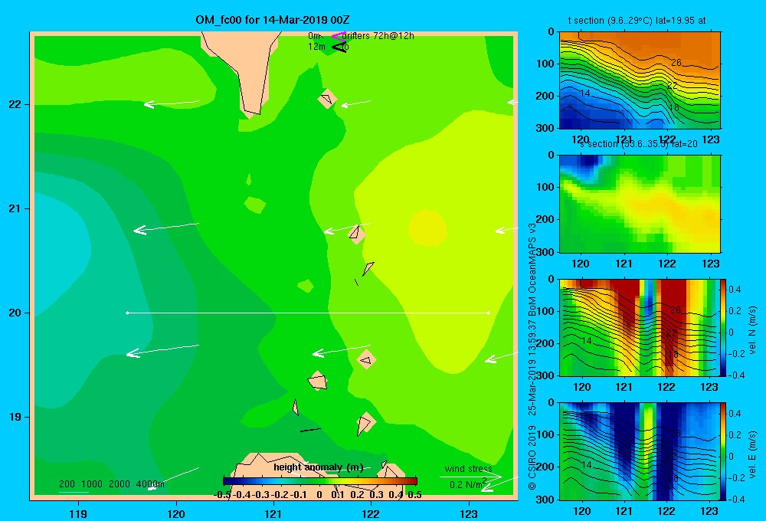Open the eastward velocity section plot
Image resolution: width=766 pixels, height=521 pixels.
639,451
